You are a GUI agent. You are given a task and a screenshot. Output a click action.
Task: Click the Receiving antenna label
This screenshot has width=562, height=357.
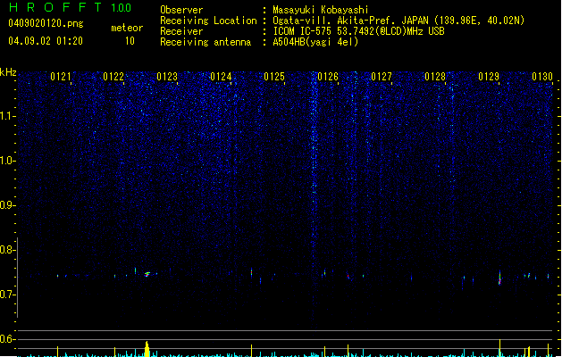(206, 42)
